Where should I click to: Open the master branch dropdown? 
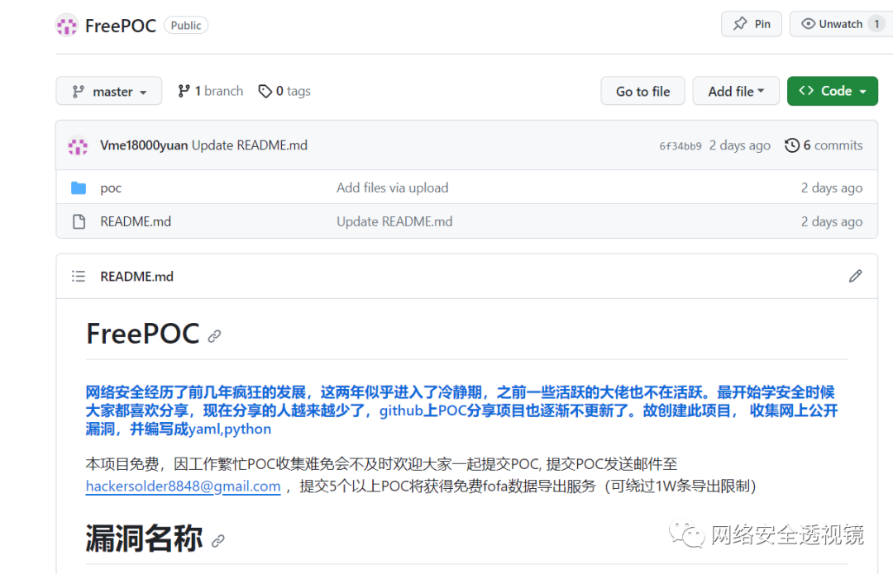[x=109, y=91]
